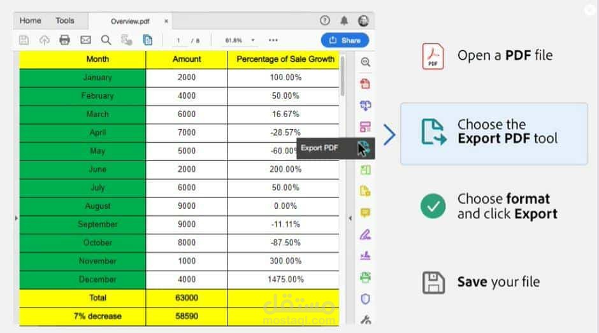Image resolution: width=599 pixels, height=333 pixels.
Task: Click the Amount column header
Action: pyautogui.click(x=187, y=59)
